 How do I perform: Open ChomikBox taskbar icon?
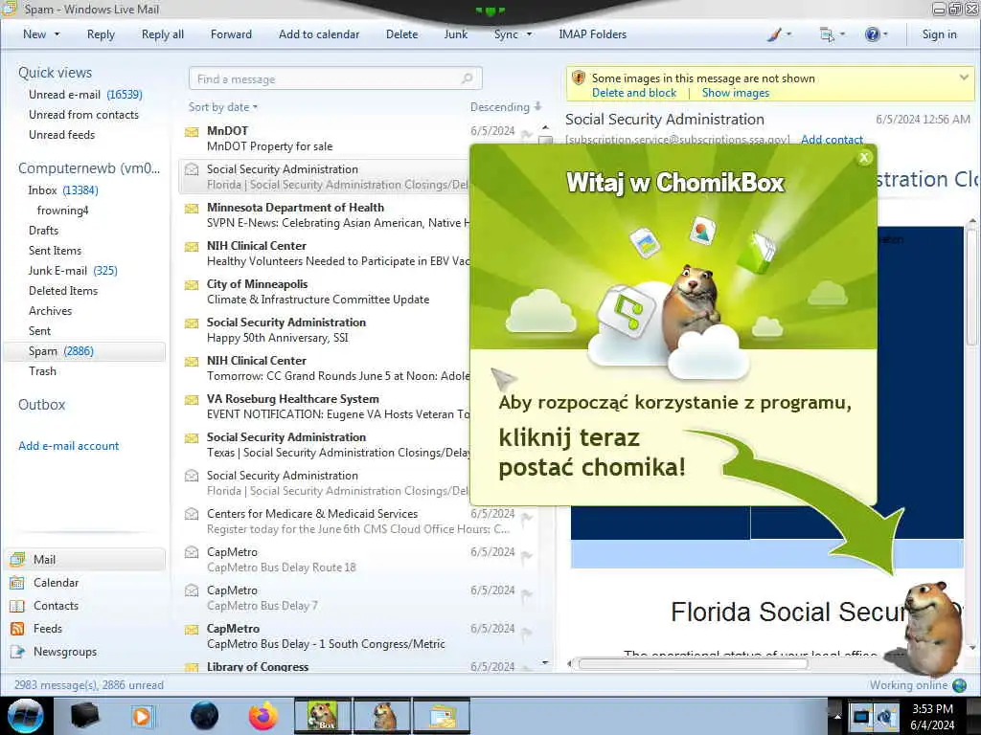pos(322,716)
